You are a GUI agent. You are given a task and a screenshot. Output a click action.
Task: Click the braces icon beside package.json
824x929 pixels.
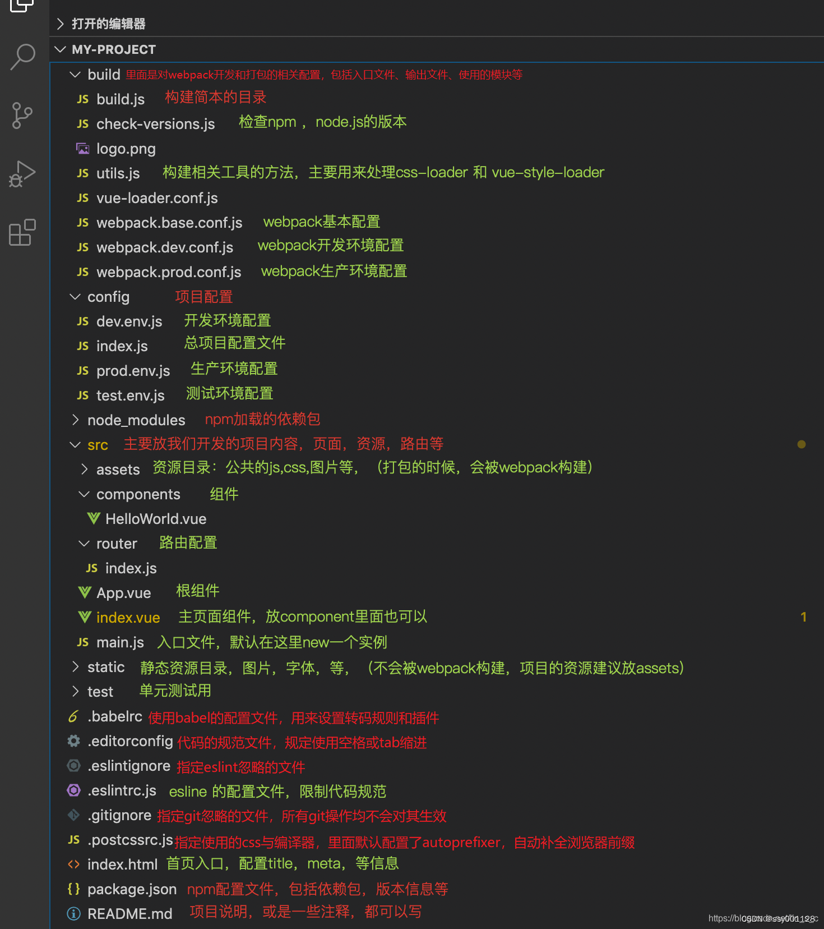tap(73, 889)
